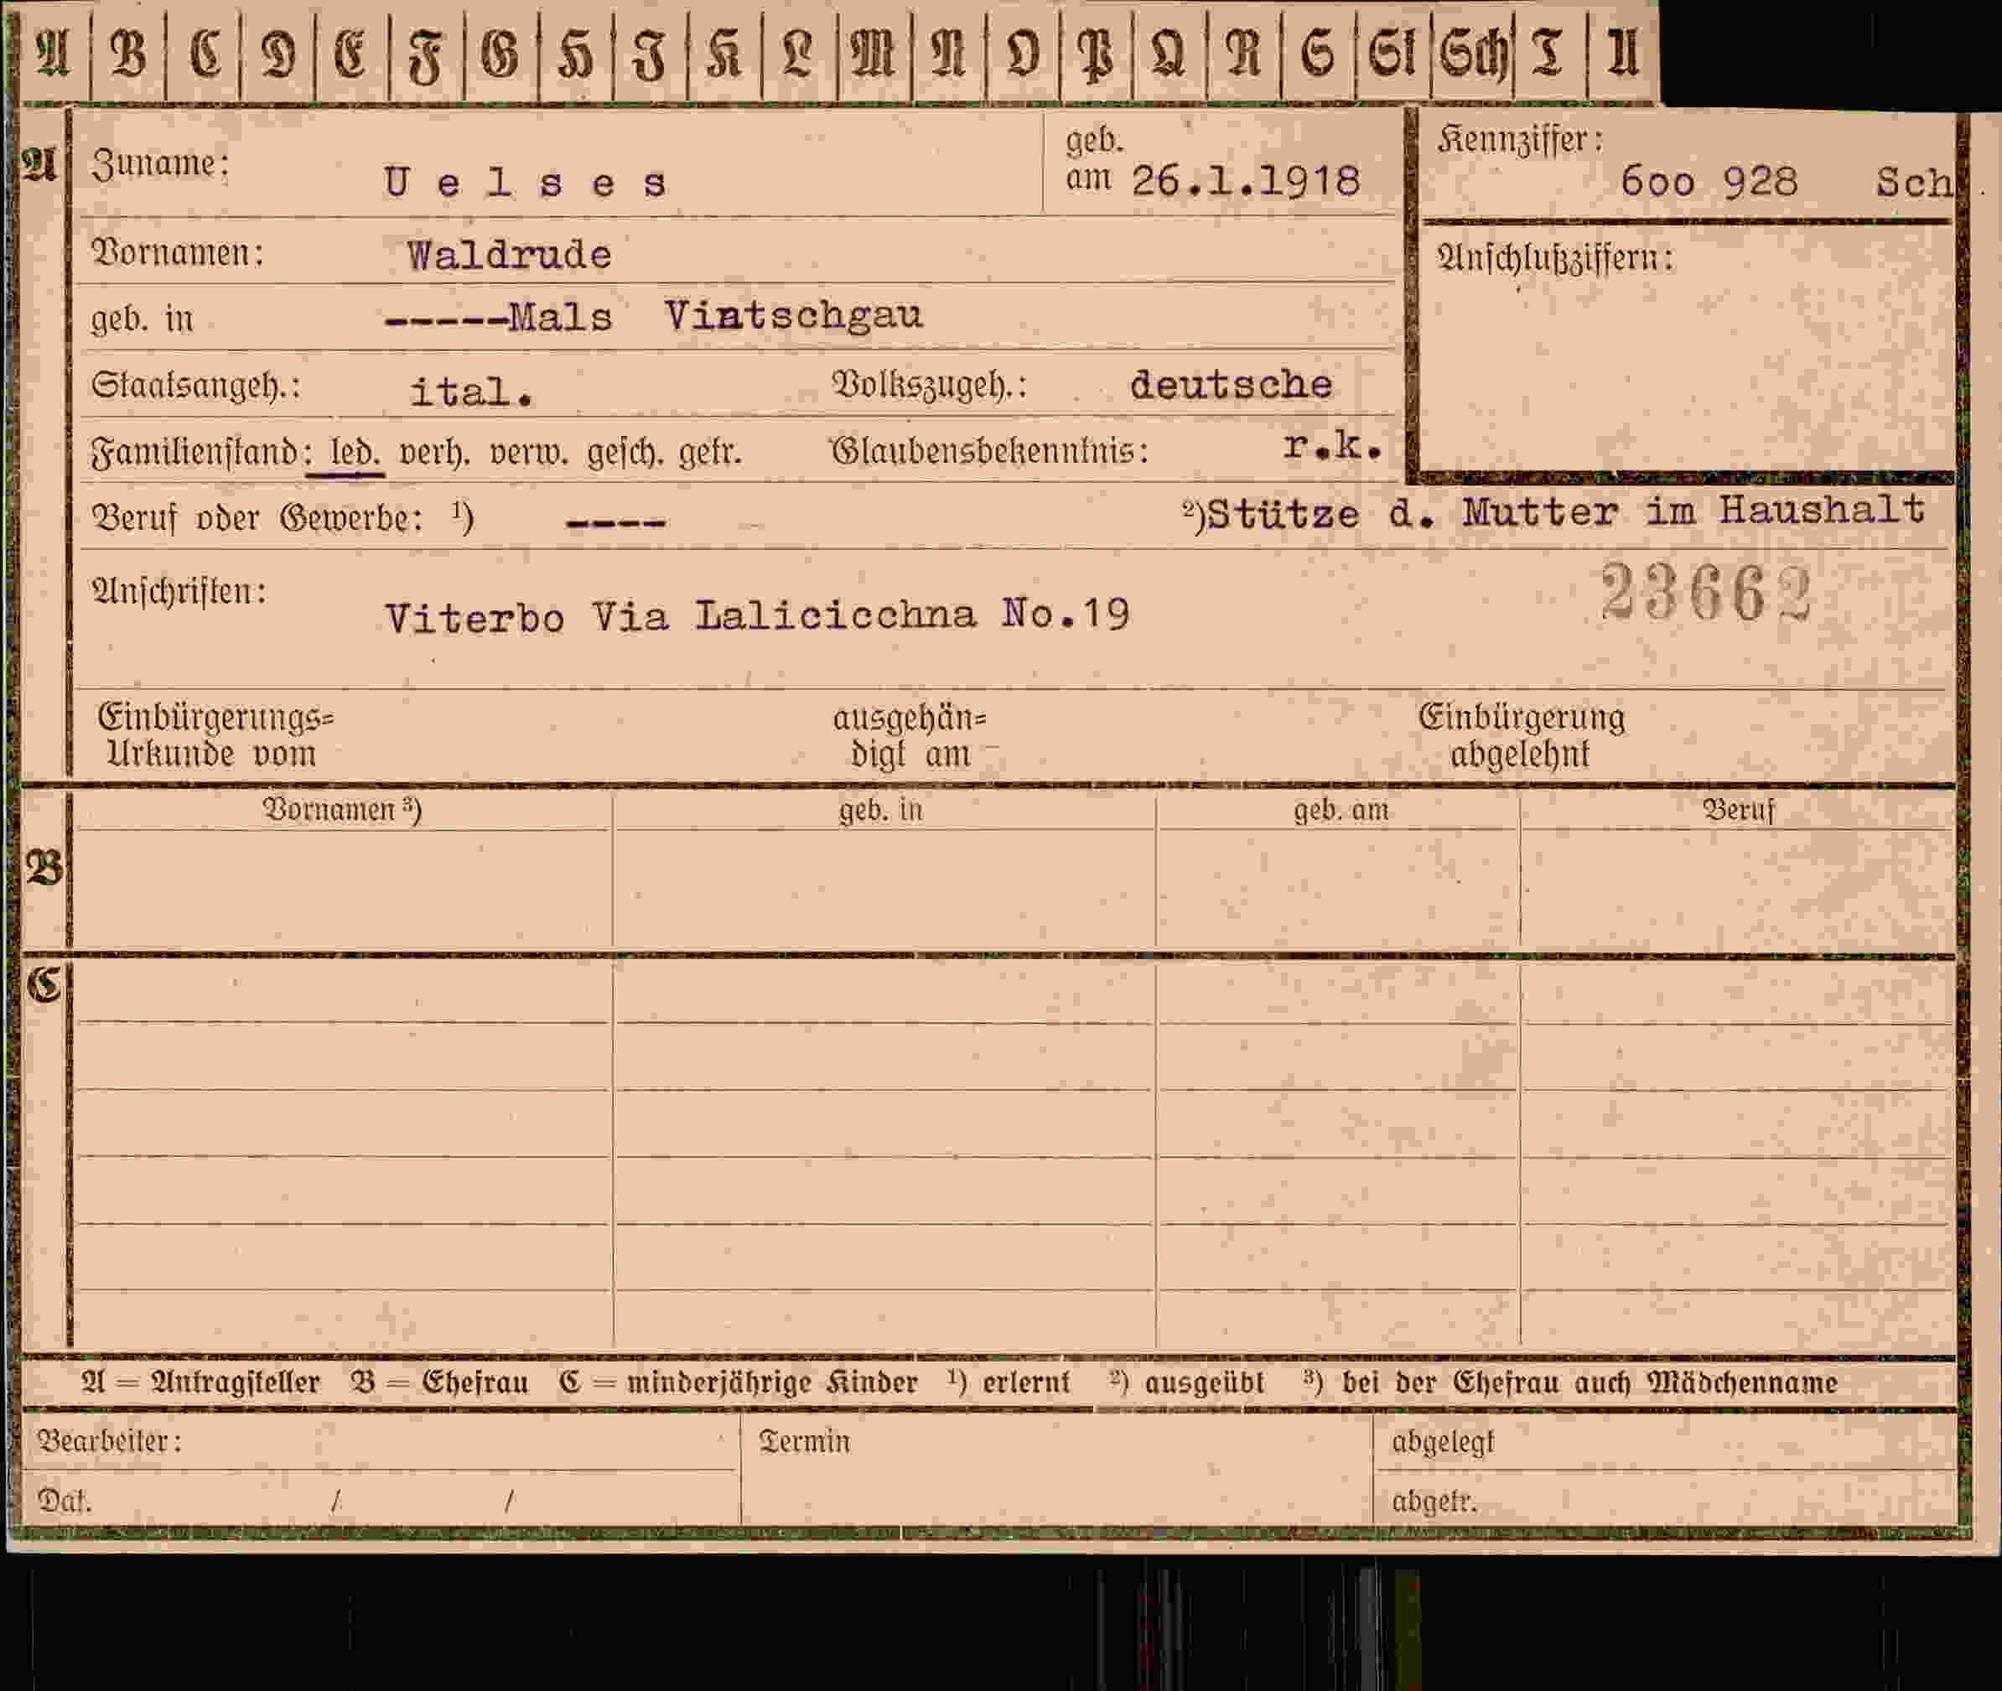
Task: Select the index tab letter U at top
Action: pos(1622,53)
